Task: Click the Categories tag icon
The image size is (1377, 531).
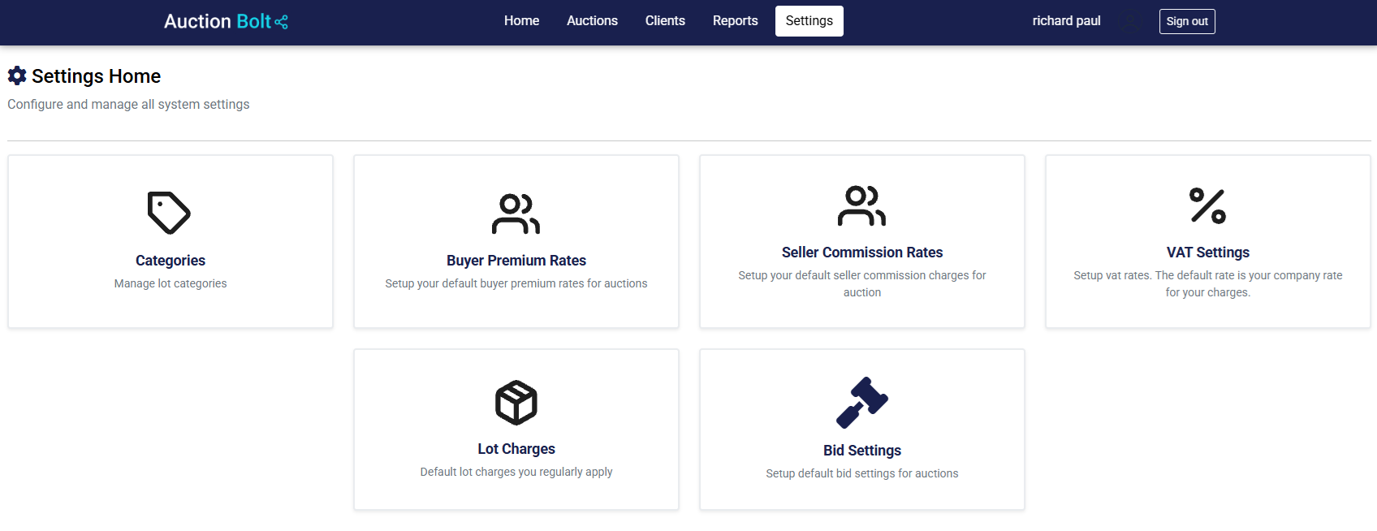Action: (x=169, y=213)
